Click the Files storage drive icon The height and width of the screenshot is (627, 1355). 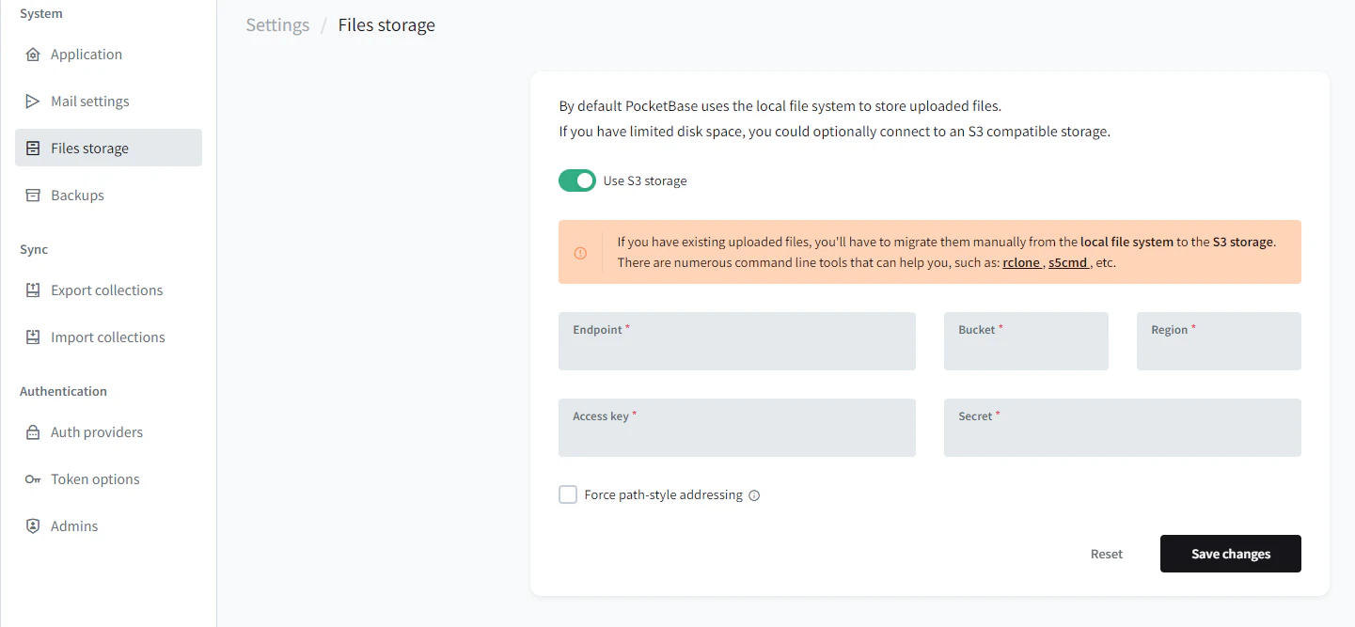33,149
